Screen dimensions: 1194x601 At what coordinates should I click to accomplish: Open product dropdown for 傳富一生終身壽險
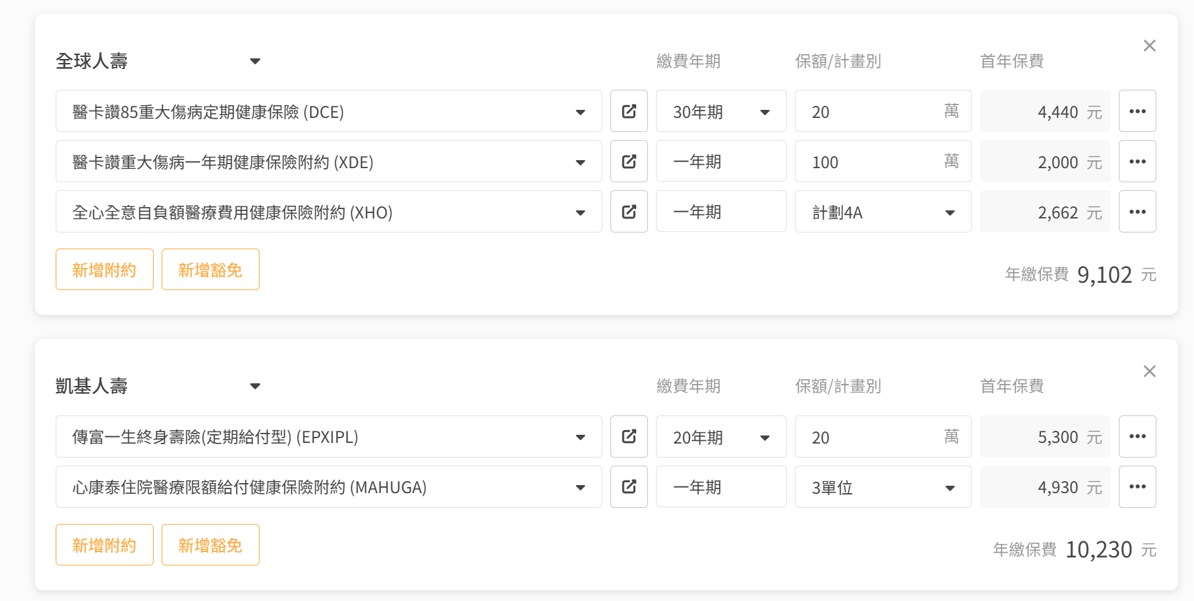pos(328,437)
